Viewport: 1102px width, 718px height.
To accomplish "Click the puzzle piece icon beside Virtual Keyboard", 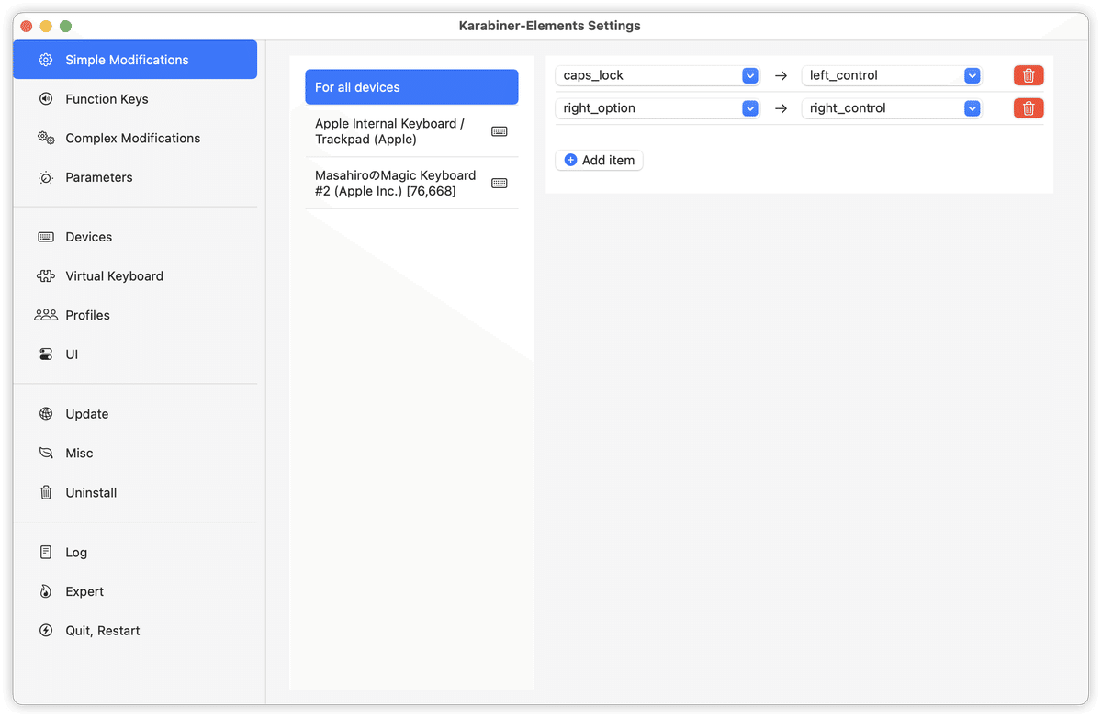I will (46, 276).
